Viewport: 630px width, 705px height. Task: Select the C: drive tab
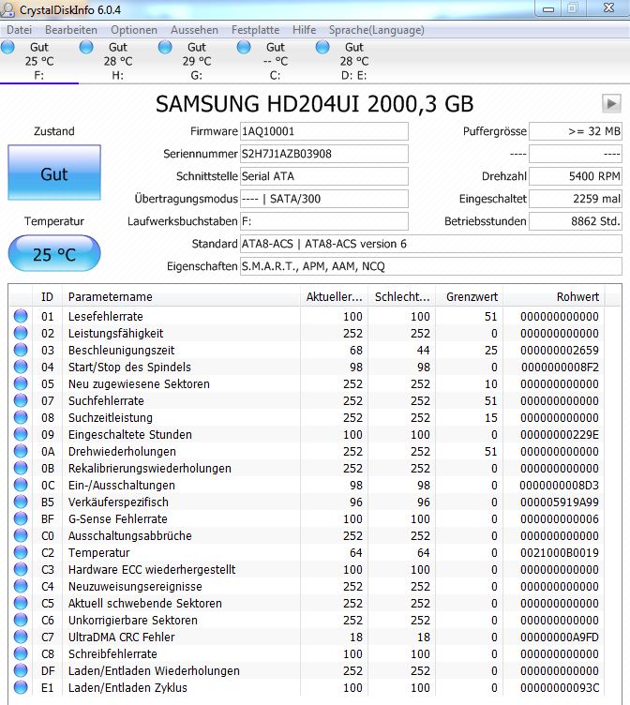(276, 61)
